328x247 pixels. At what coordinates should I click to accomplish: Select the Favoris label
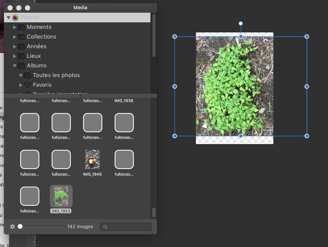coord(42,85)
